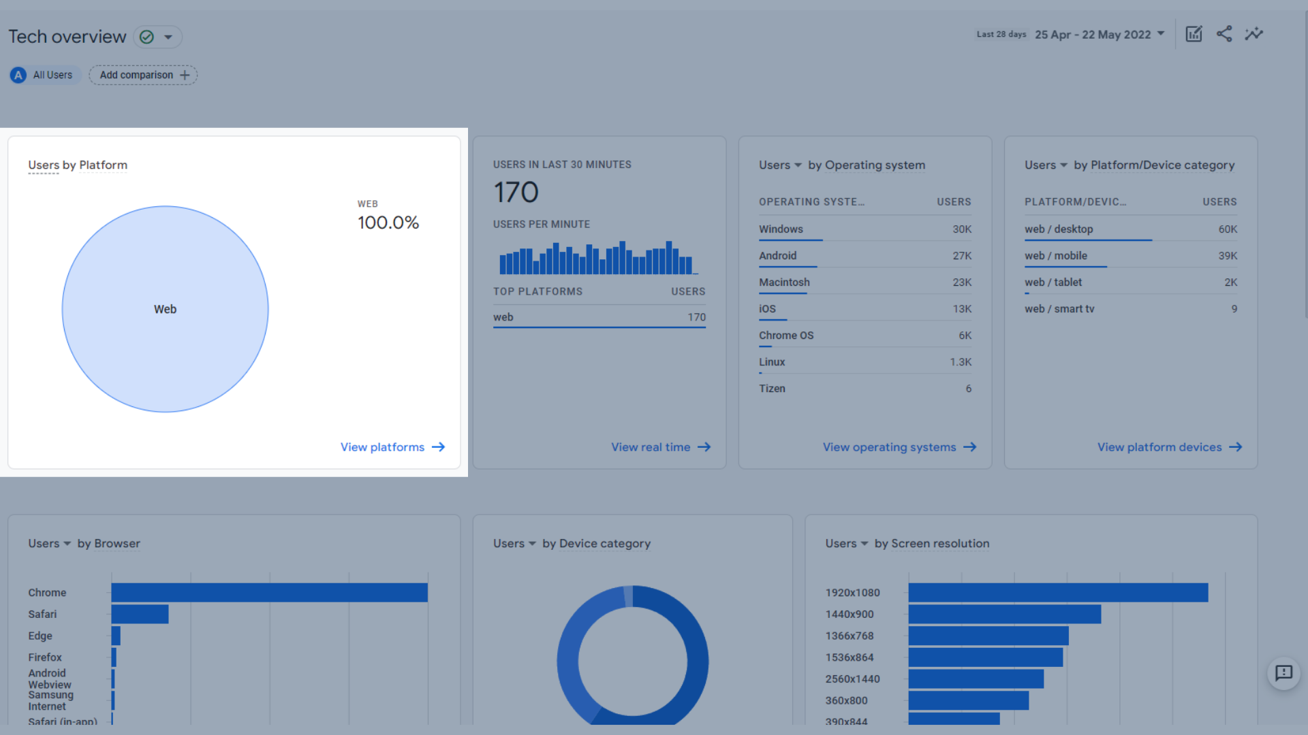Screen dimensions: 1308x735
Task: Expand the Users dropdown in Browser panel
Action: (x=50, y=543)
